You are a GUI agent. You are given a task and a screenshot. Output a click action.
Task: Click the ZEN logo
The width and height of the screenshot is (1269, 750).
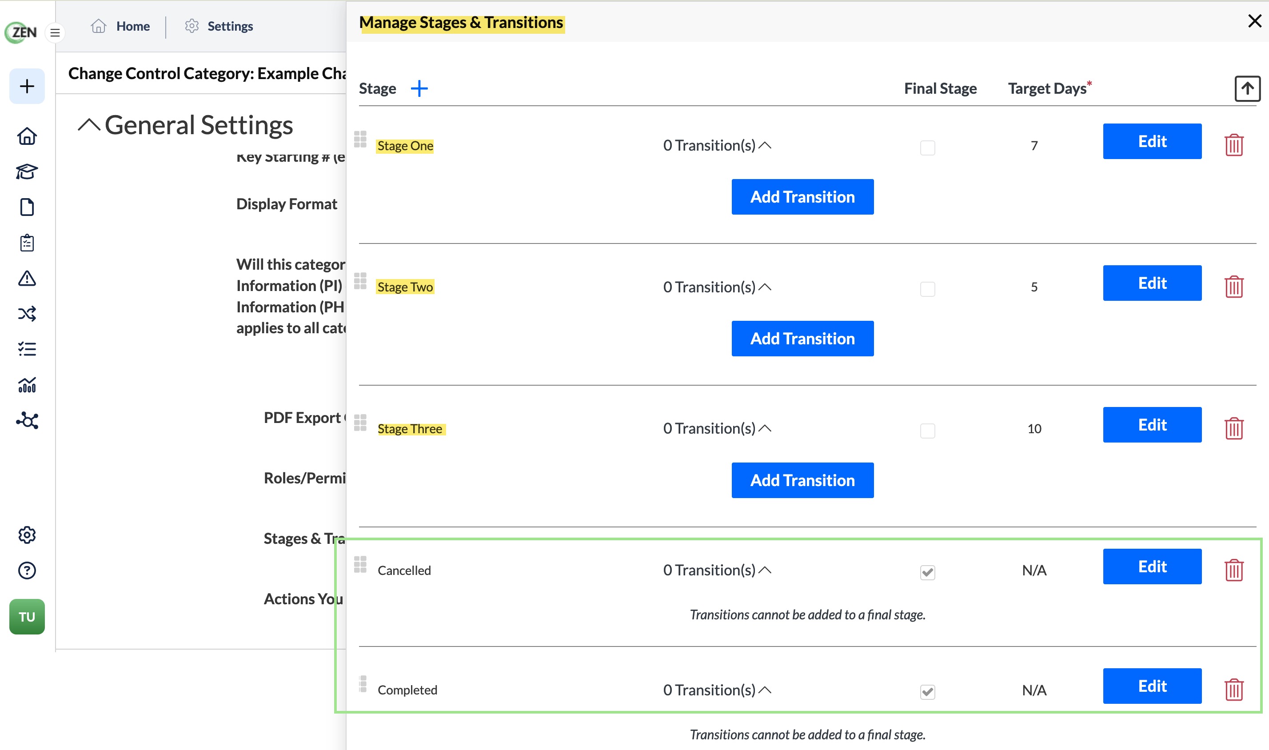coord(21,32)
